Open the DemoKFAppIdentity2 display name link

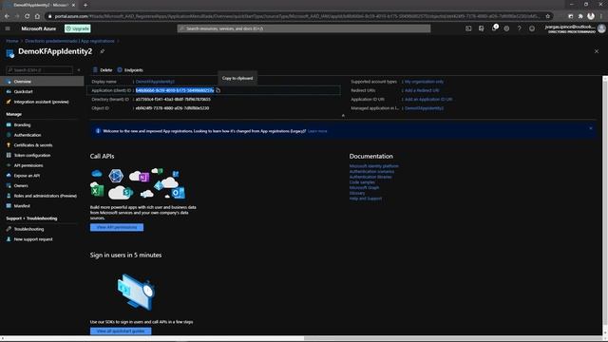click(x=155, y=82)
